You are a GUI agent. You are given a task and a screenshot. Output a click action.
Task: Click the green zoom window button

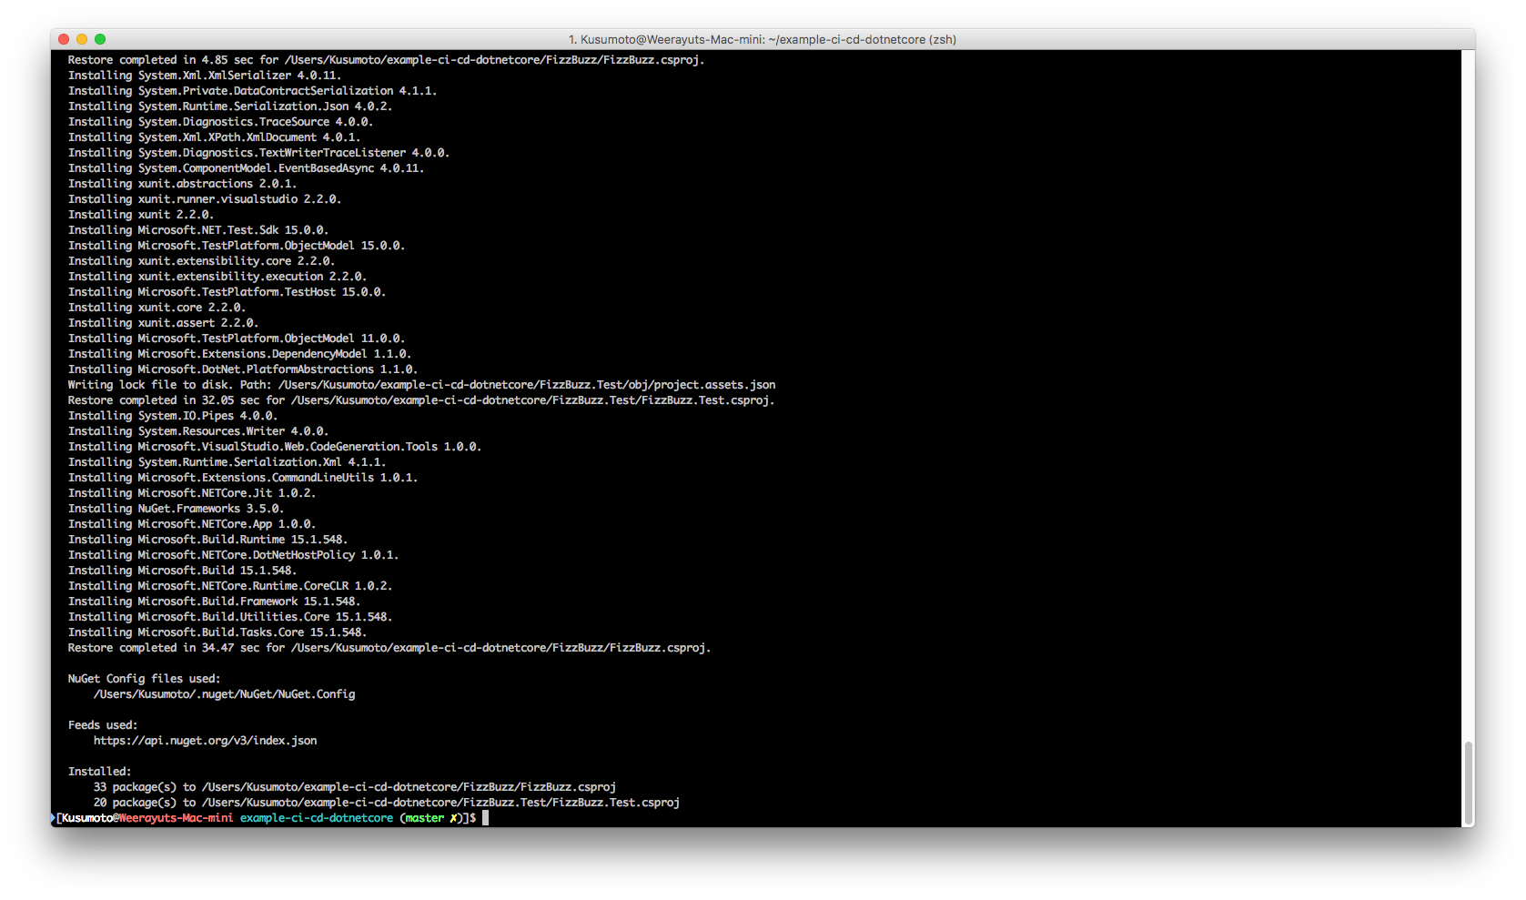tap(100, 39)
